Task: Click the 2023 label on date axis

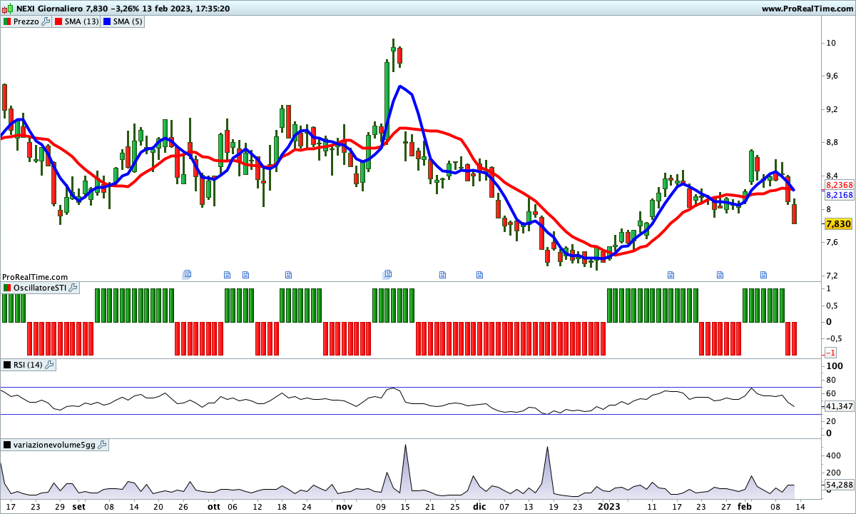Action: [x=608, y=506]
